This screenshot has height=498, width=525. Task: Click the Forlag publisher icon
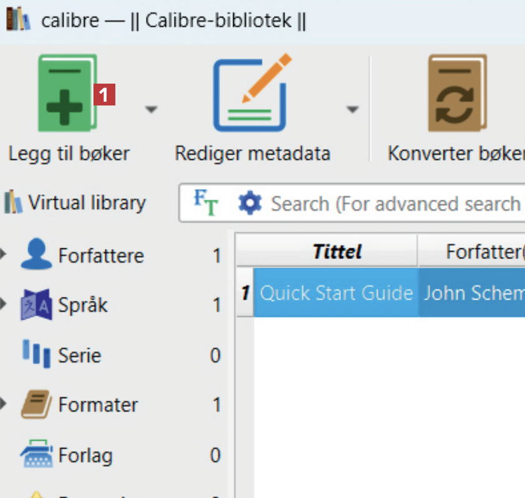[36, 456]
